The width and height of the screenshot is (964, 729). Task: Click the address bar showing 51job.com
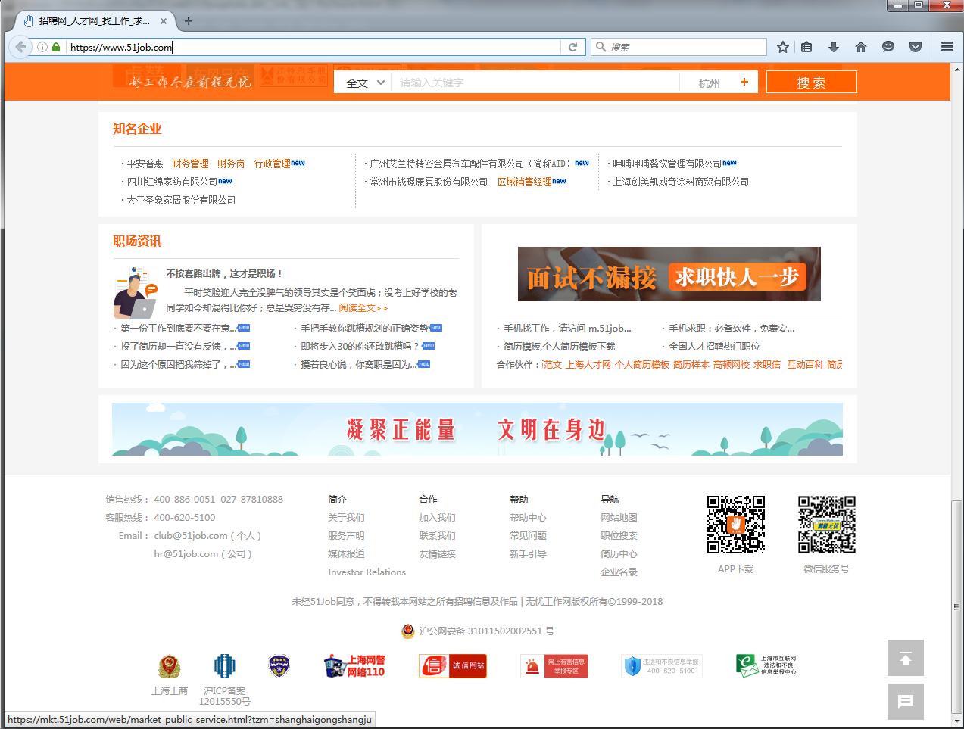point(314,47)
